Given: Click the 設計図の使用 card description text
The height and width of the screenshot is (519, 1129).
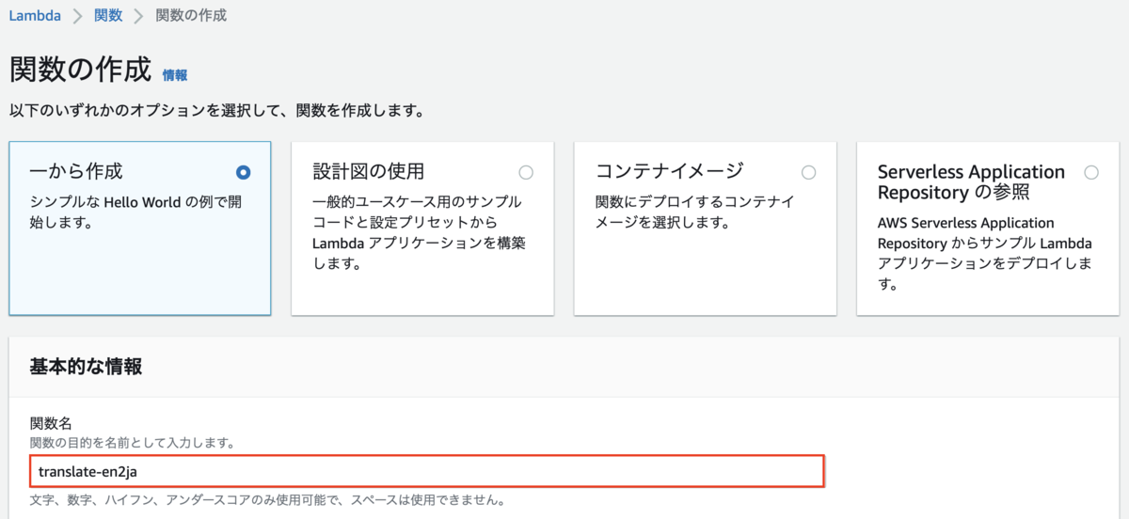Looking at the screenshot, I should coord(420,233).
